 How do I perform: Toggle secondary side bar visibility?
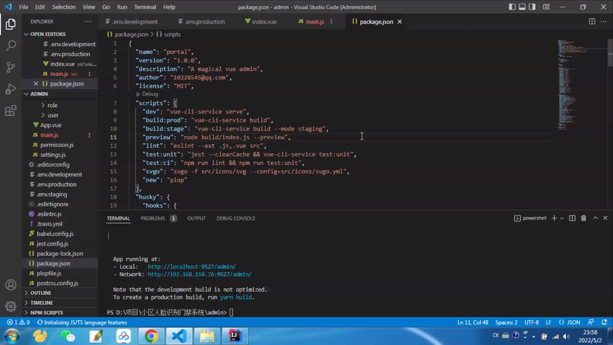532,7
